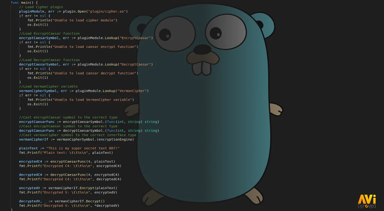Click the gopher's ear on the right
Image resolution: width=384 pixels, height=211 pixels.
pyautogui.click(x=264, y=26)
